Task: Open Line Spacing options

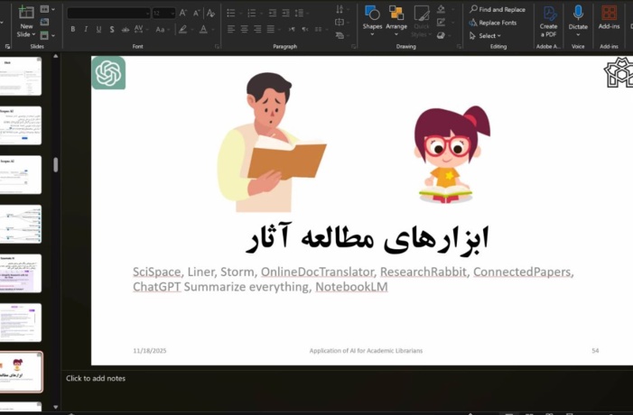Action: click(300, 13)
